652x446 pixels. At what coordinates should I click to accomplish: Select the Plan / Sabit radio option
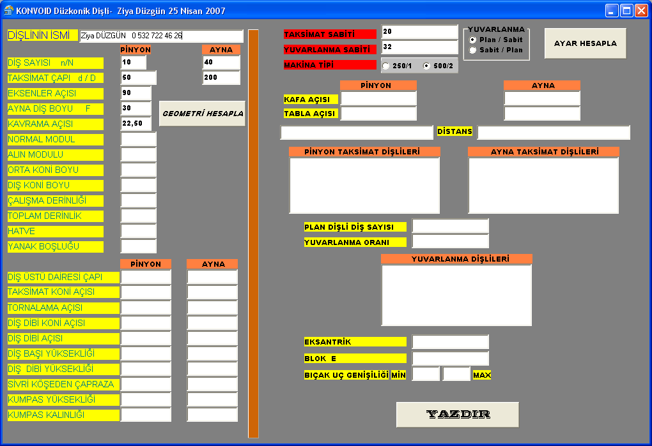click(x=473, y=40)
